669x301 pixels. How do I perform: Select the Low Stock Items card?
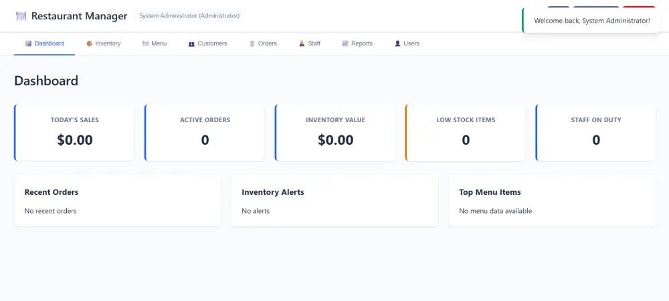466,132
